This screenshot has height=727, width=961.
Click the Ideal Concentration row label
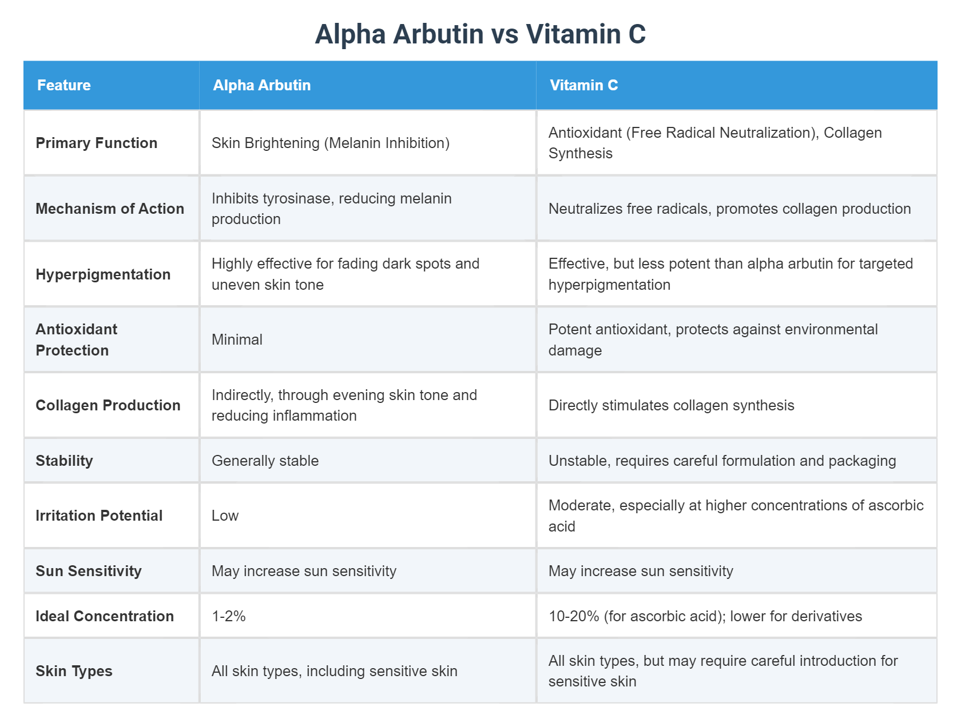click(x=105, y=616)
